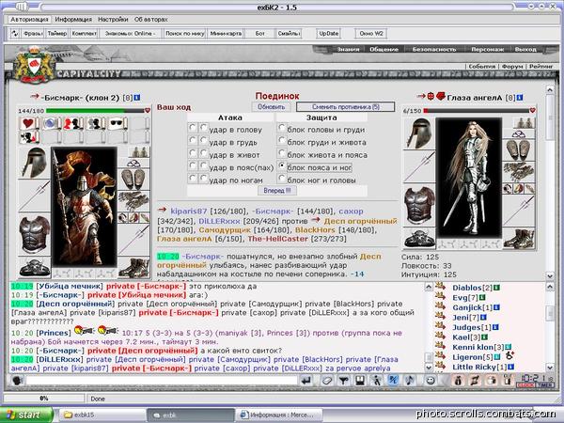Use the red heart healing scroll
Image resolution: width=564 pixels, height=423 pixels.
28,124
